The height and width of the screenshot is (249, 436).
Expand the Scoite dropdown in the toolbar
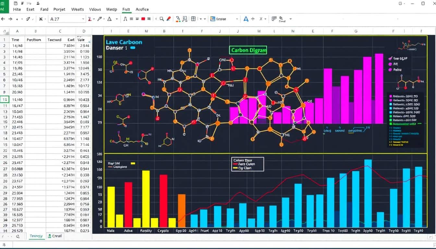coord(237,19)
